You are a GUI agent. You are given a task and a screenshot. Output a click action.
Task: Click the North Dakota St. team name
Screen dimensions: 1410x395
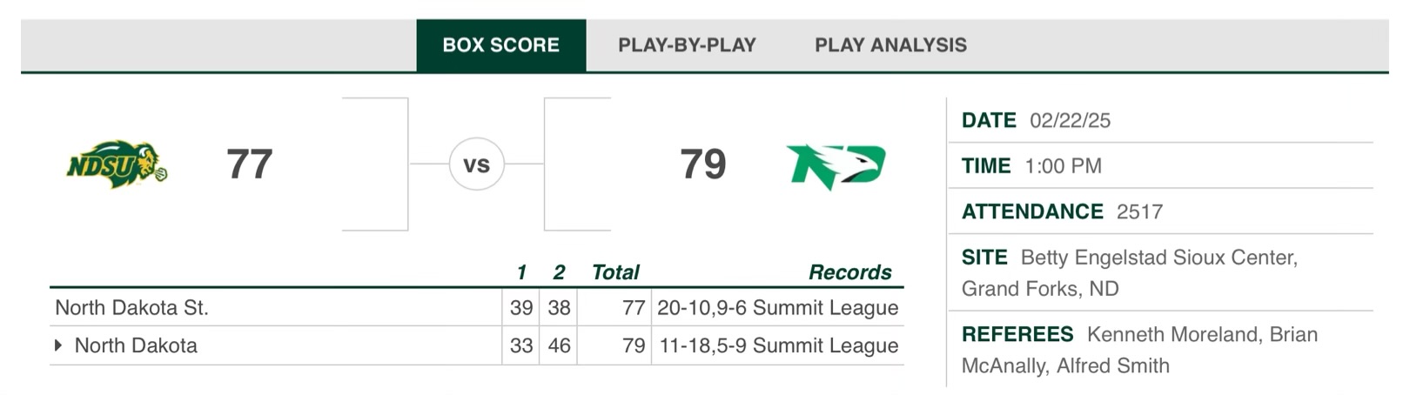[131, 307]
